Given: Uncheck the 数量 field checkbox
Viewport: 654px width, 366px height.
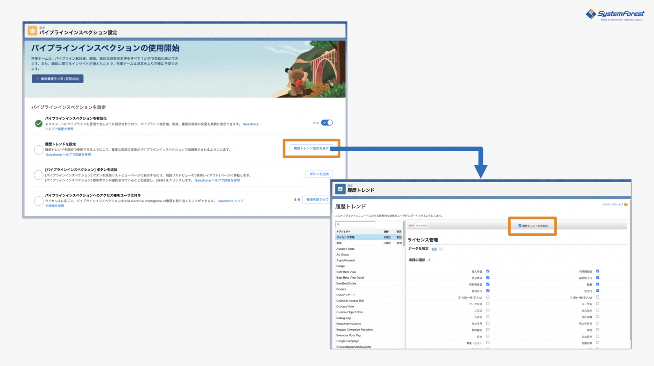Looking at the screenshot, I should pos(597,284).
